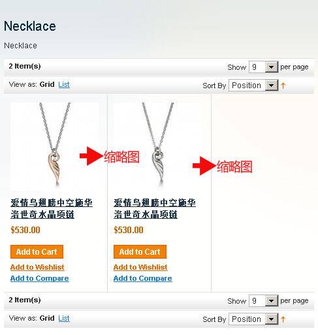Switch to List view in top toolbar

click(64, 84)
